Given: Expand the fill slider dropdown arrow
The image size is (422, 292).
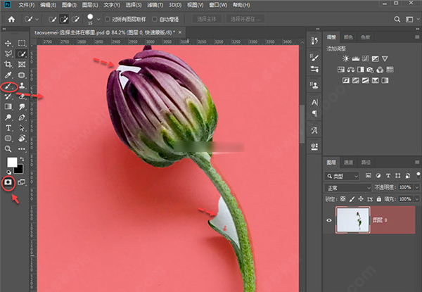Looking at the screenshot, I should click(417, 199).
